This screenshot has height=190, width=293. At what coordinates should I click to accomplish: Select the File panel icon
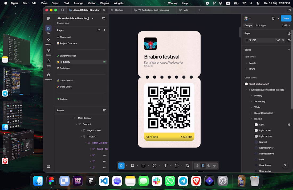tap(48, 28)
